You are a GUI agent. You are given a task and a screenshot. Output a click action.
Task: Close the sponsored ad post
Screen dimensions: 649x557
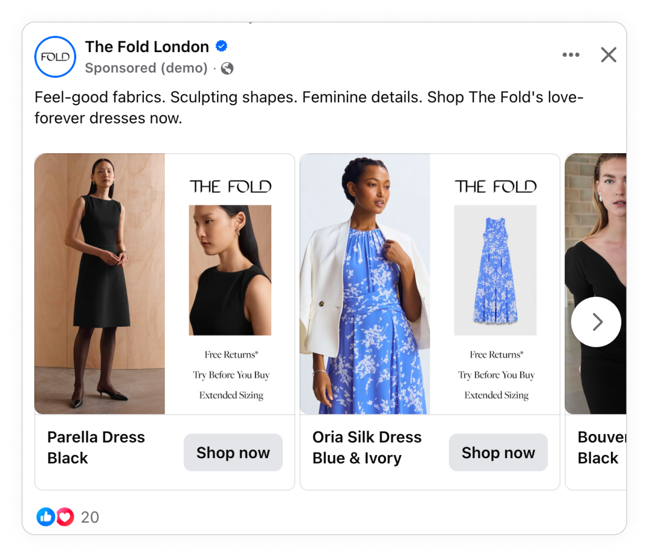coord(609,55)
